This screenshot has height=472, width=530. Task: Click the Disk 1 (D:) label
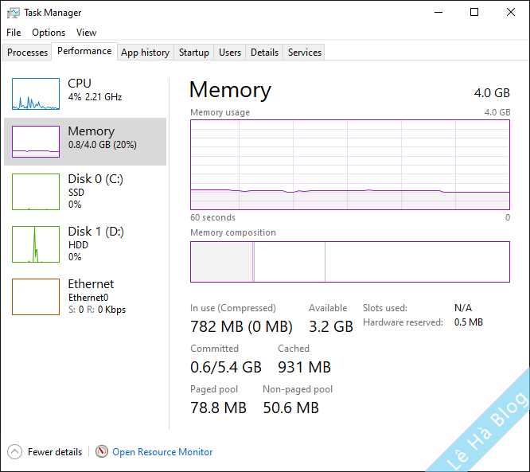[96, 232]
